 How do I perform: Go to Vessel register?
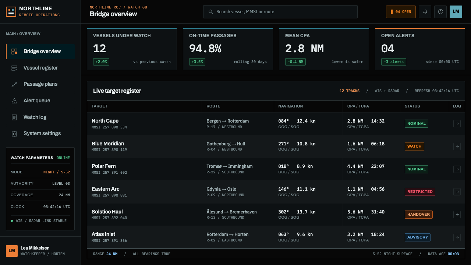[40, 68]
